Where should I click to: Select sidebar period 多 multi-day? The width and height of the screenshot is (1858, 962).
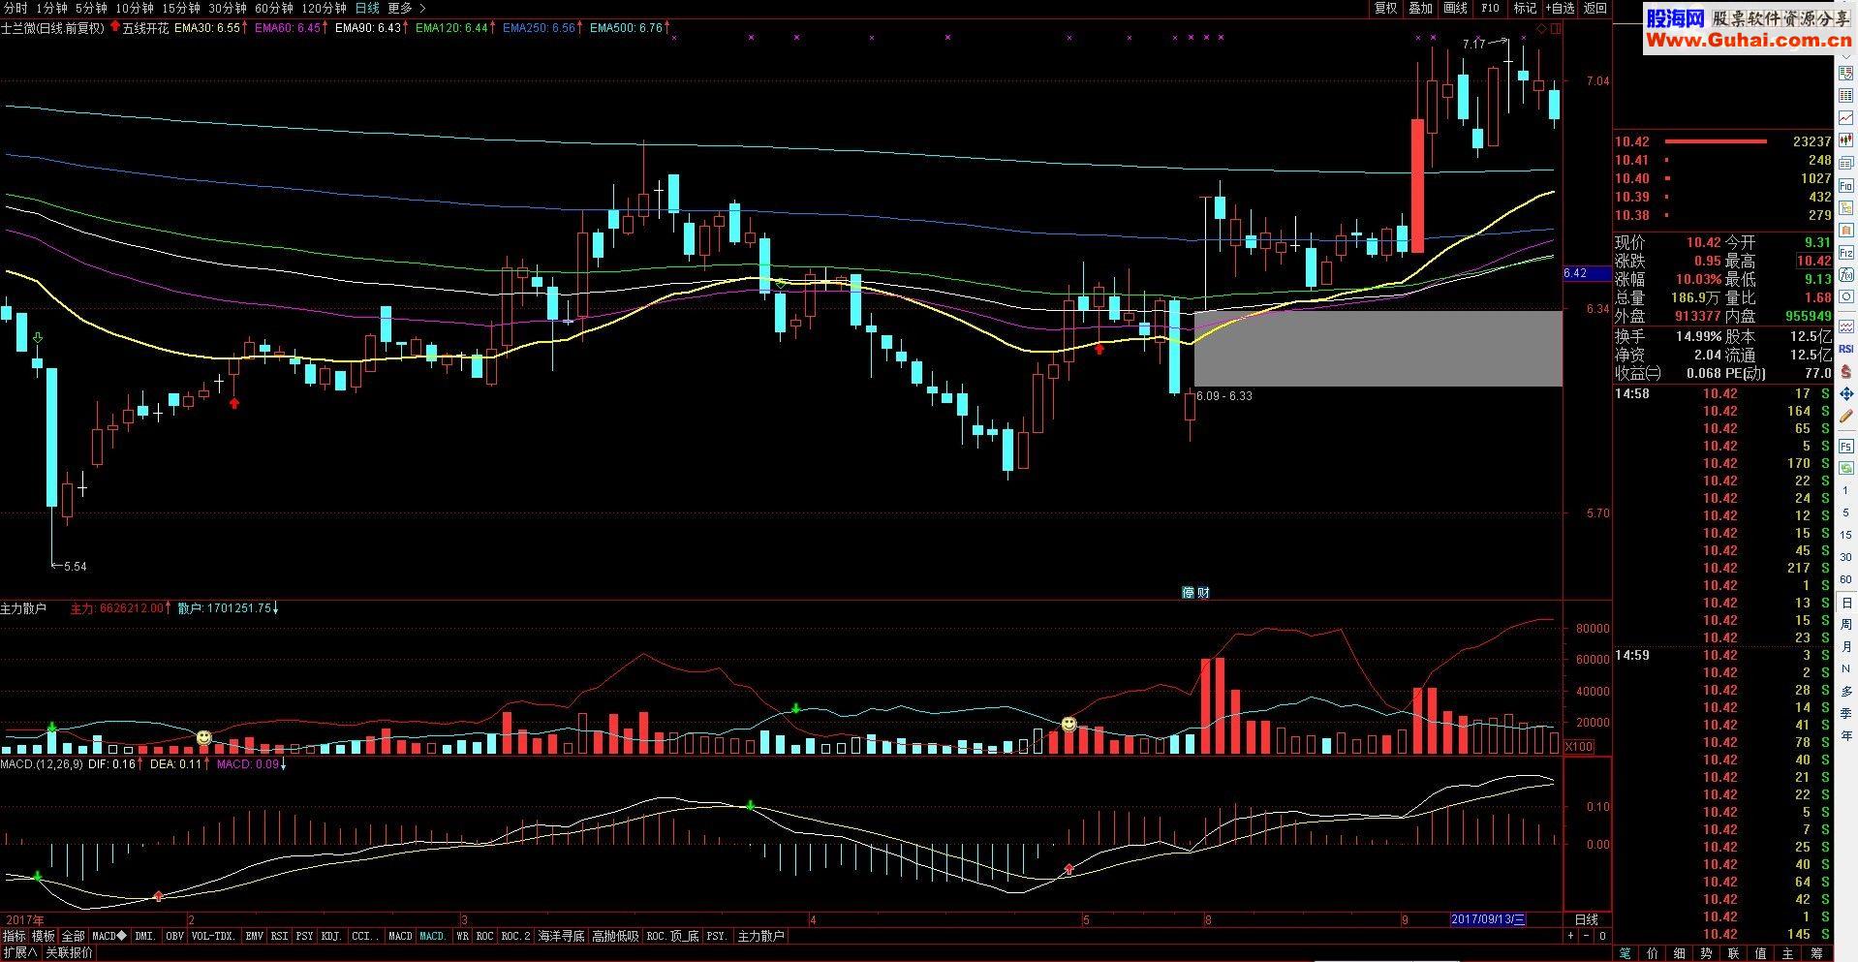coord(1846,692)
